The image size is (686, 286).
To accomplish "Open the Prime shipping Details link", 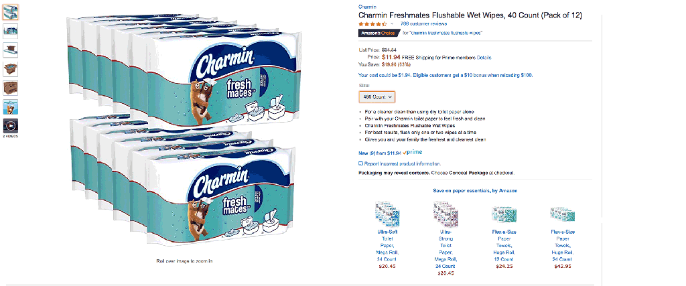I will click(484, 58).
